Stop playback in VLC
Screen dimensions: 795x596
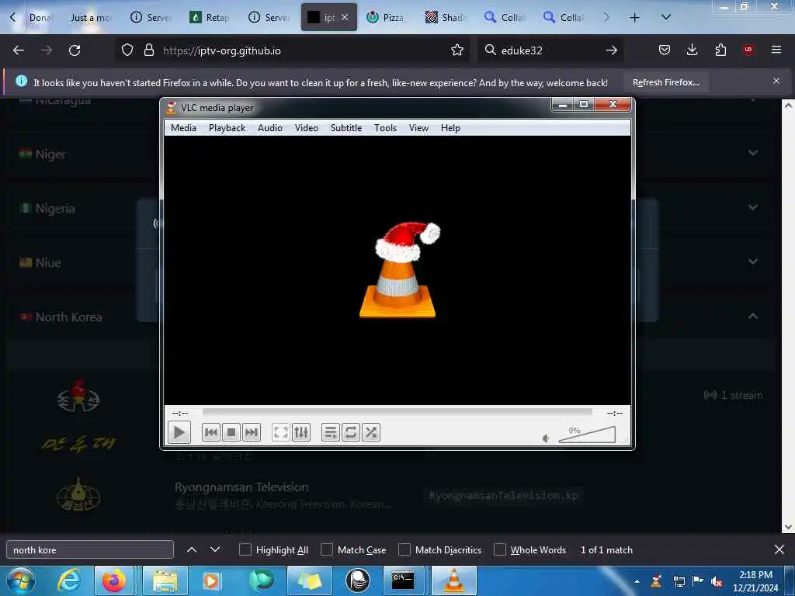[x=231, y=432]
